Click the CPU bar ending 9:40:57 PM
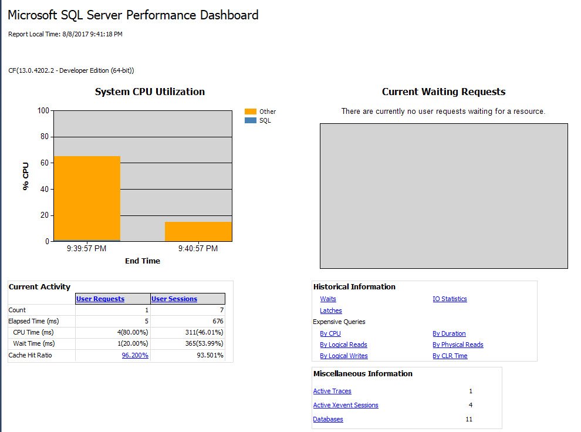Viewport: 581px width, 432px height. (198, 232)
